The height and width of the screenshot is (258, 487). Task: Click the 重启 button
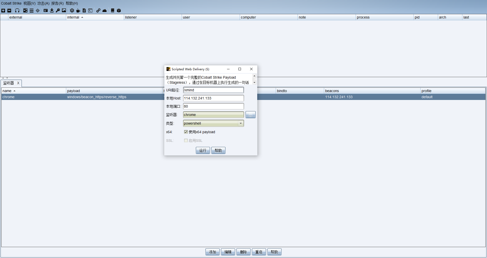pos(259,252)
